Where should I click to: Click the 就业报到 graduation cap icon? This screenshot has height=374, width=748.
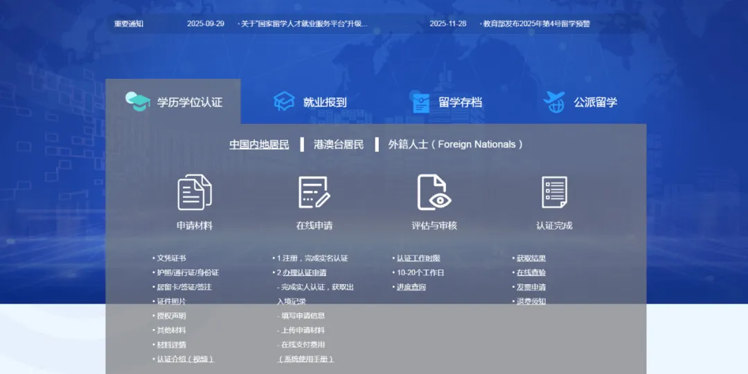pos(285,102)
